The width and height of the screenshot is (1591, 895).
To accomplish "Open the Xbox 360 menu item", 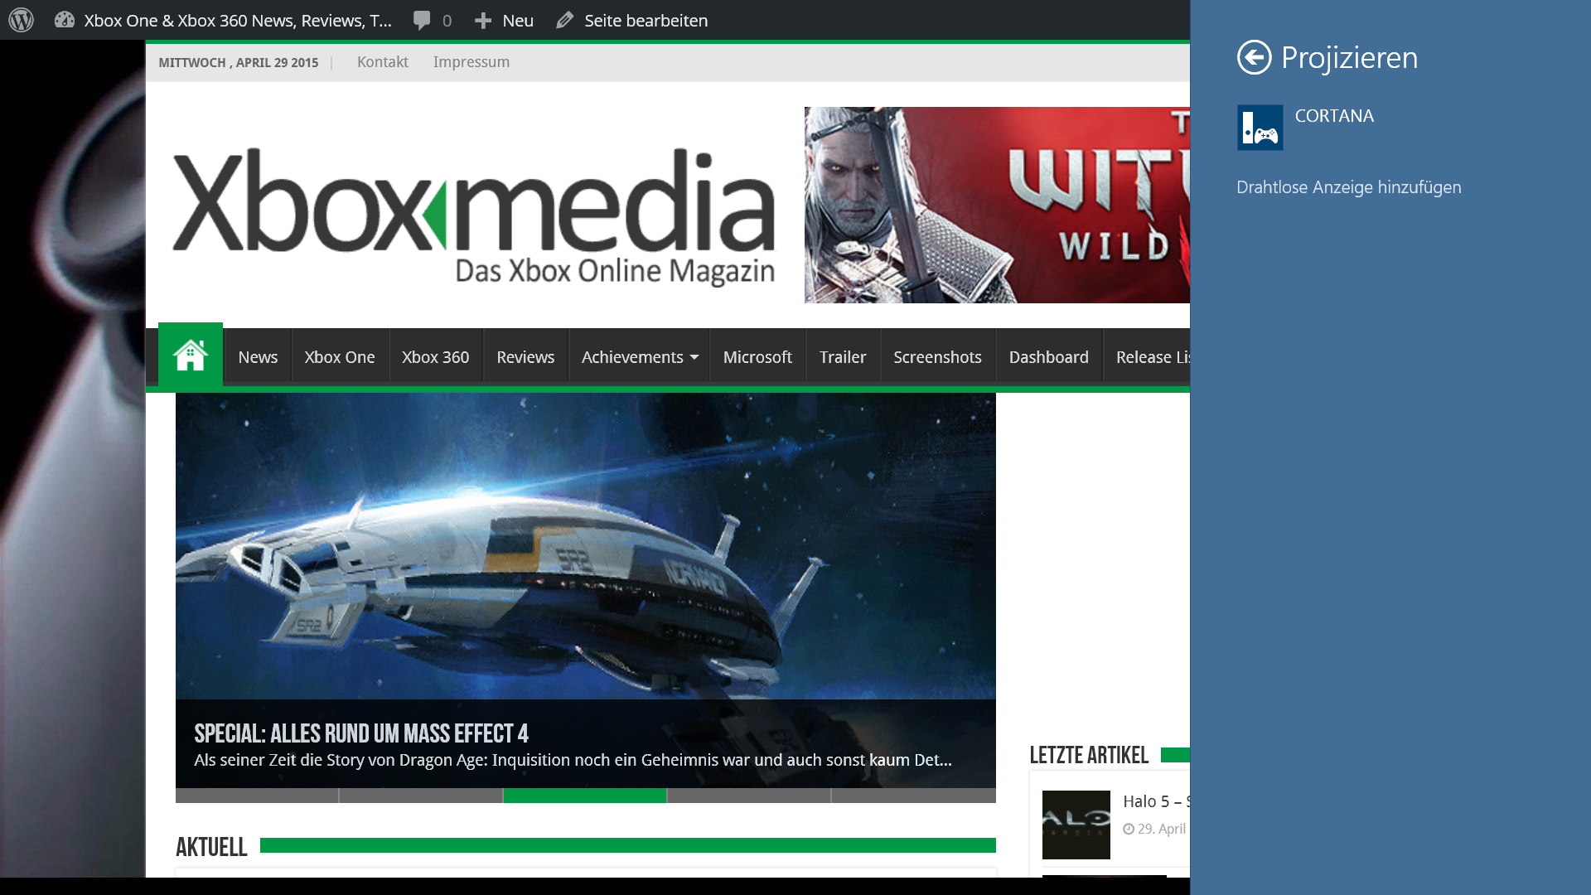I will click(x=436, y=357).
